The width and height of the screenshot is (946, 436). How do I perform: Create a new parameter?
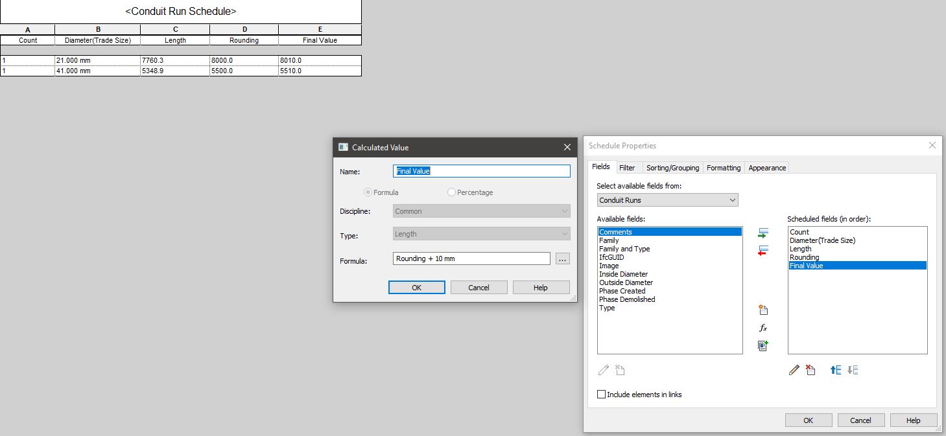763,310
